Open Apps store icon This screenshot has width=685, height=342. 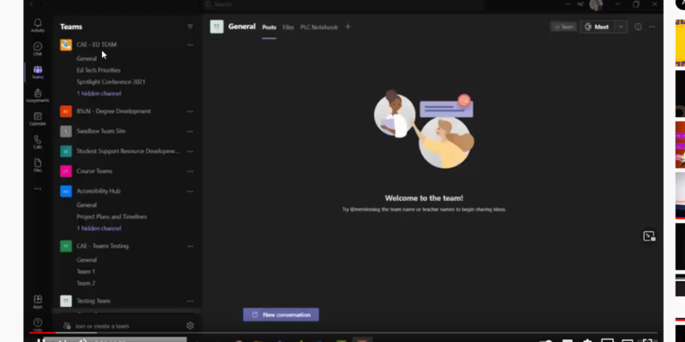tap(38, 302)
